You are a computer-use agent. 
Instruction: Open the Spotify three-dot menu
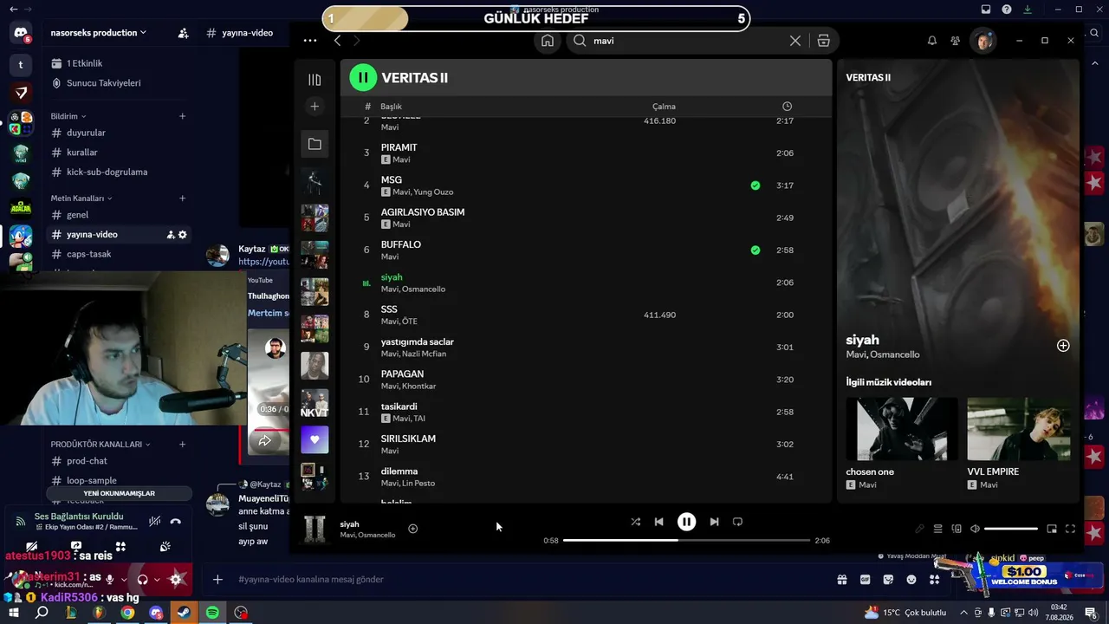[310, 41]
